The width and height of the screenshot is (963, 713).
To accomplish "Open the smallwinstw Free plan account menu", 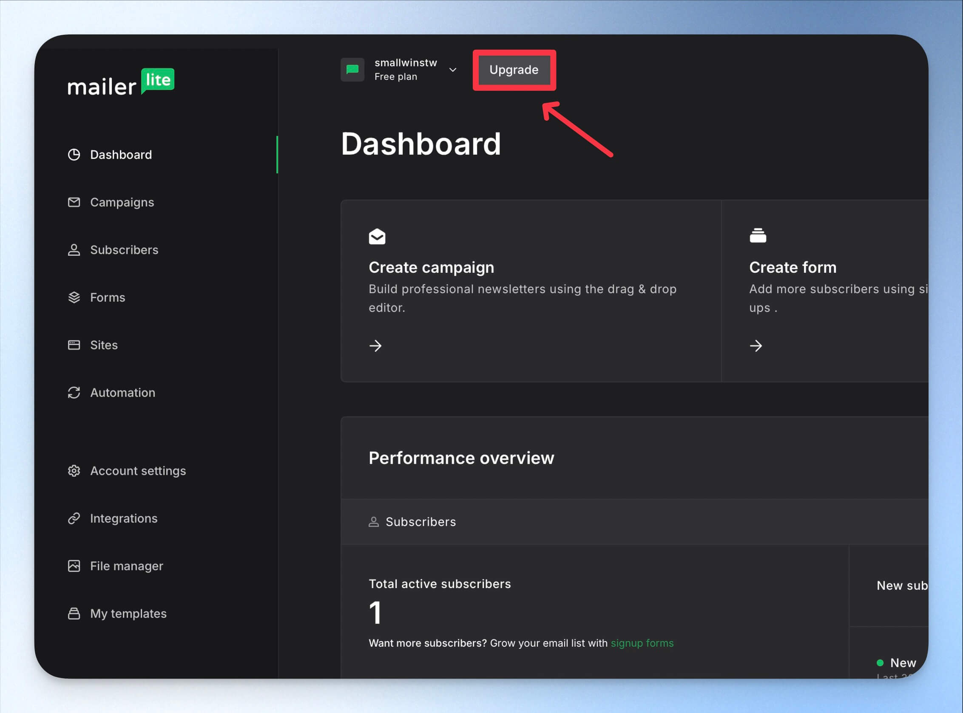I will point(399,70).
